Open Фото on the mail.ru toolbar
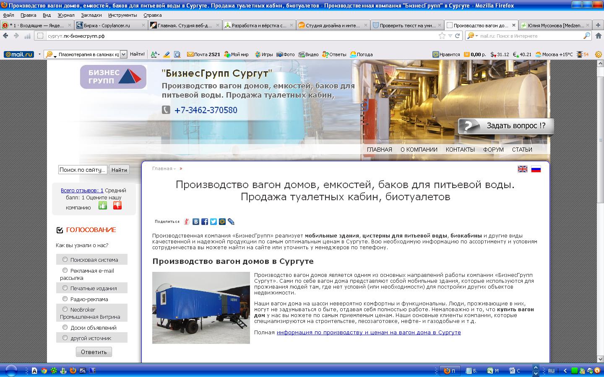This screenshot has width=604, height=377. pos(286,54)
